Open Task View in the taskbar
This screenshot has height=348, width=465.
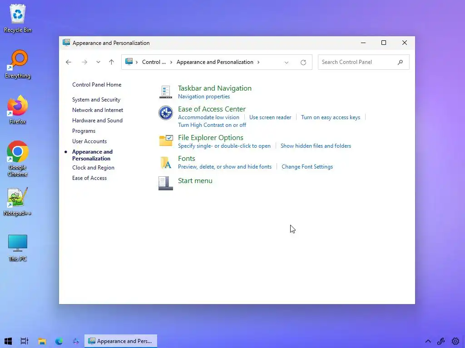click(x=25, y=341)
